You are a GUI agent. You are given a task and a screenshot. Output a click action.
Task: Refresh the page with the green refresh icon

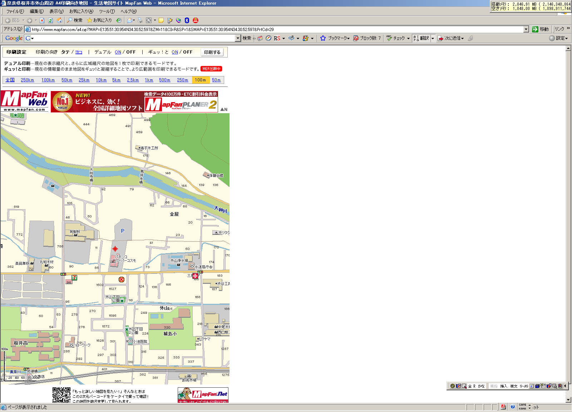click(x=50, y=20)
